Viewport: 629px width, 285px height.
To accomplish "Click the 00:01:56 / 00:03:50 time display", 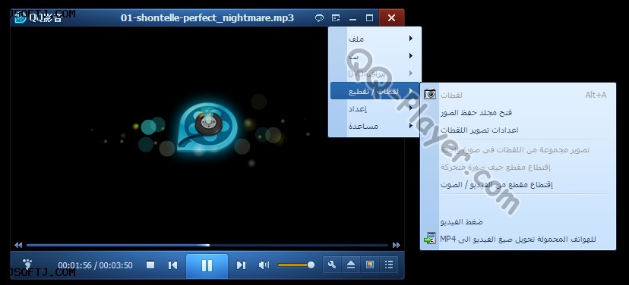I will pos(95,265).
